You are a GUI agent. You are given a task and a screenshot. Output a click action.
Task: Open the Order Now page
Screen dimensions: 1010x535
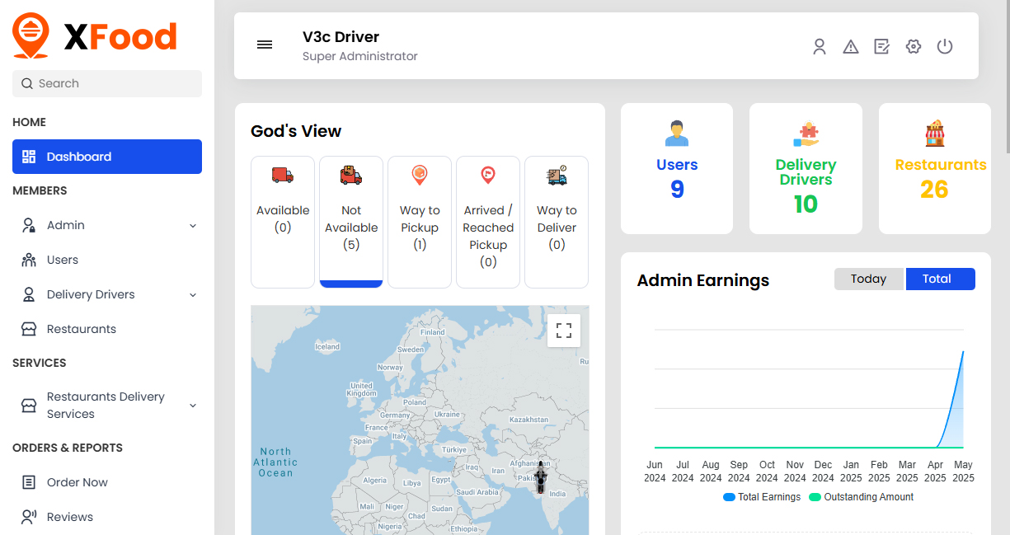point(78,482)
